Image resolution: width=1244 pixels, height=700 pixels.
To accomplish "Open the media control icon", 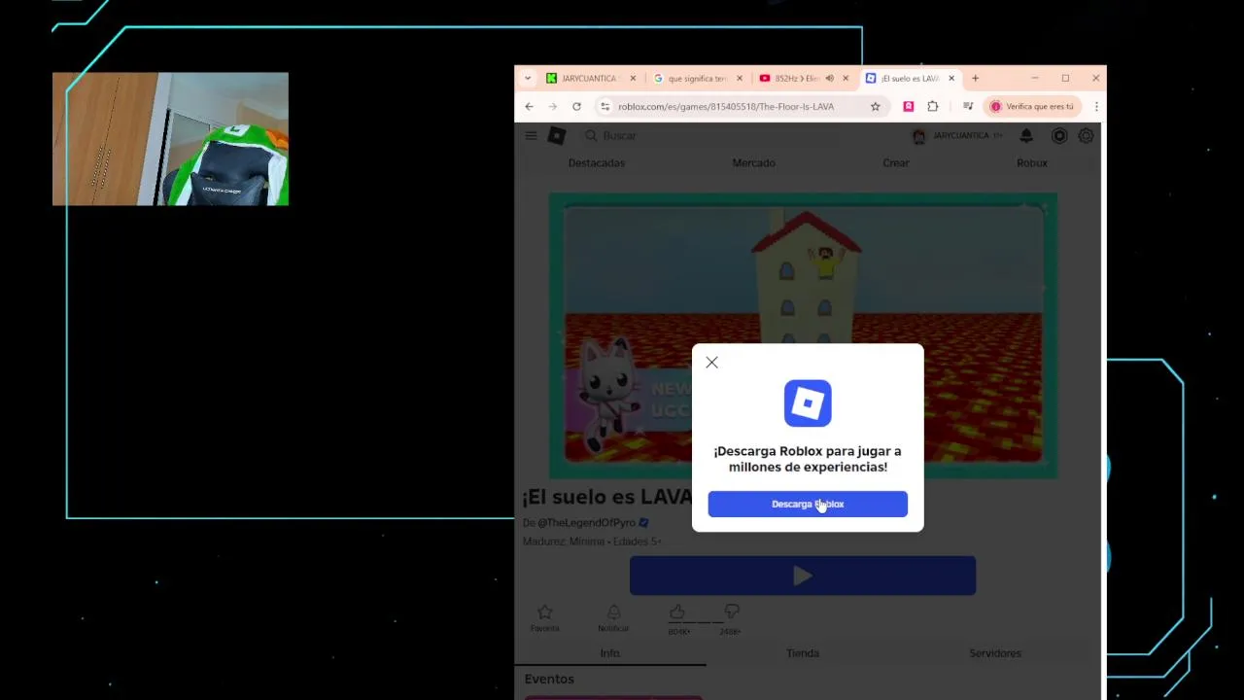I will tap(968, 107).
